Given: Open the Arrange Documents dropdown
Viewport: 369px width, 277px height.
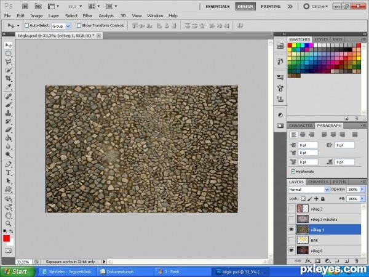Looking at the screenshot, I should point(94,6).
